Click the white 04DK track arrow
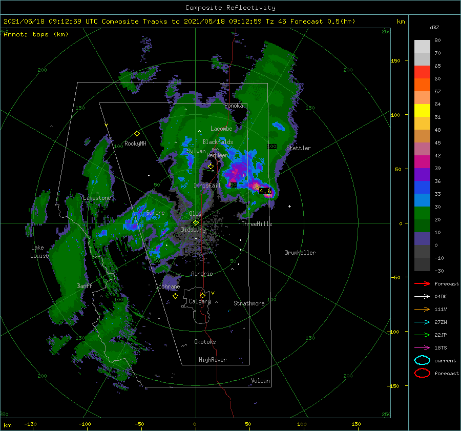Viewport: 461px width, 431px height. point(422,297)
